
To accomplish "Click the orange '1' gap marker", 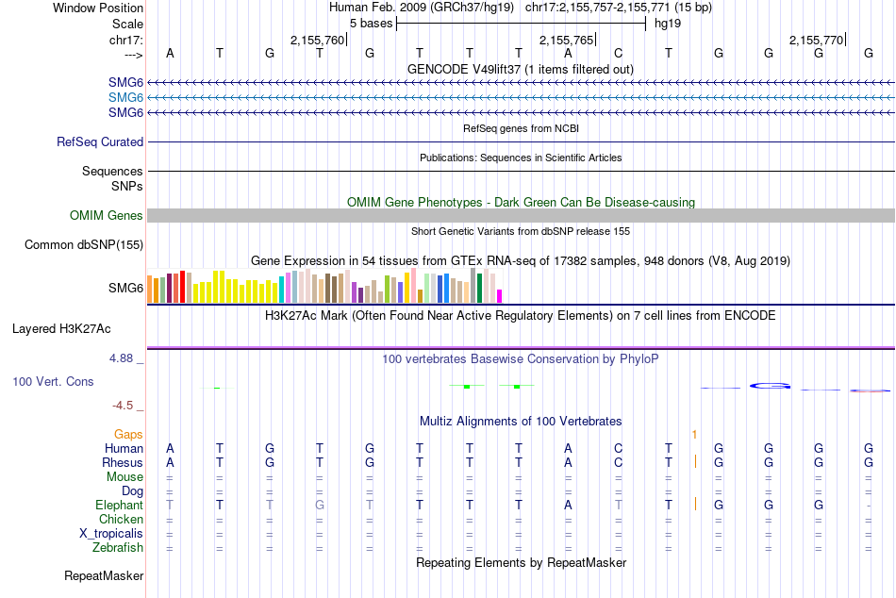I will click(x=694, y=435).
